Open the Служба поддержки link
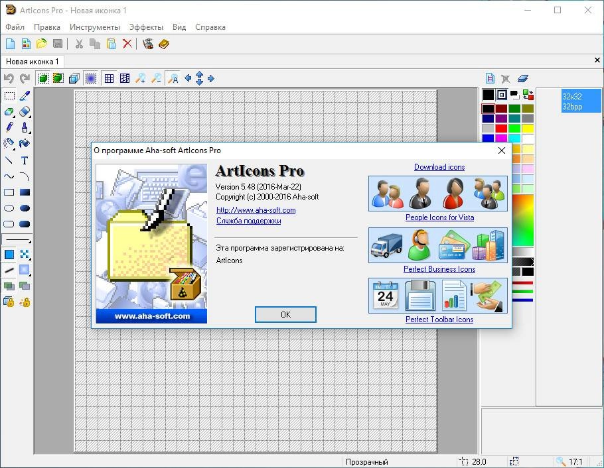Image resolution: width=604 pixels, height=468 pixels. coord(248,221)
